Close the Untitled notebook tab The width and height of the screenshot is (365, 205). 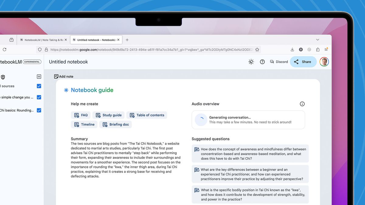pyautogui.click(x=118, y=40)
